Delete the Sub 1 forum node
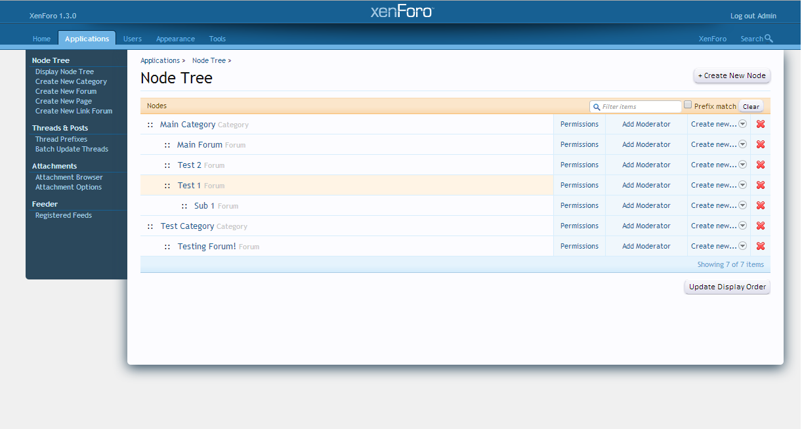The width and height of the screenshot is (802, 429). tap(761, 205)
